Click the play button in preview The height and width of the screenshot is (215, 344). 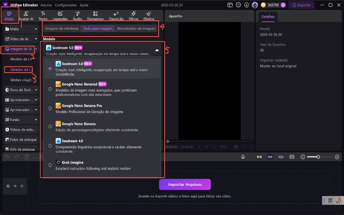pyautogui.click(x=206, y=147)
